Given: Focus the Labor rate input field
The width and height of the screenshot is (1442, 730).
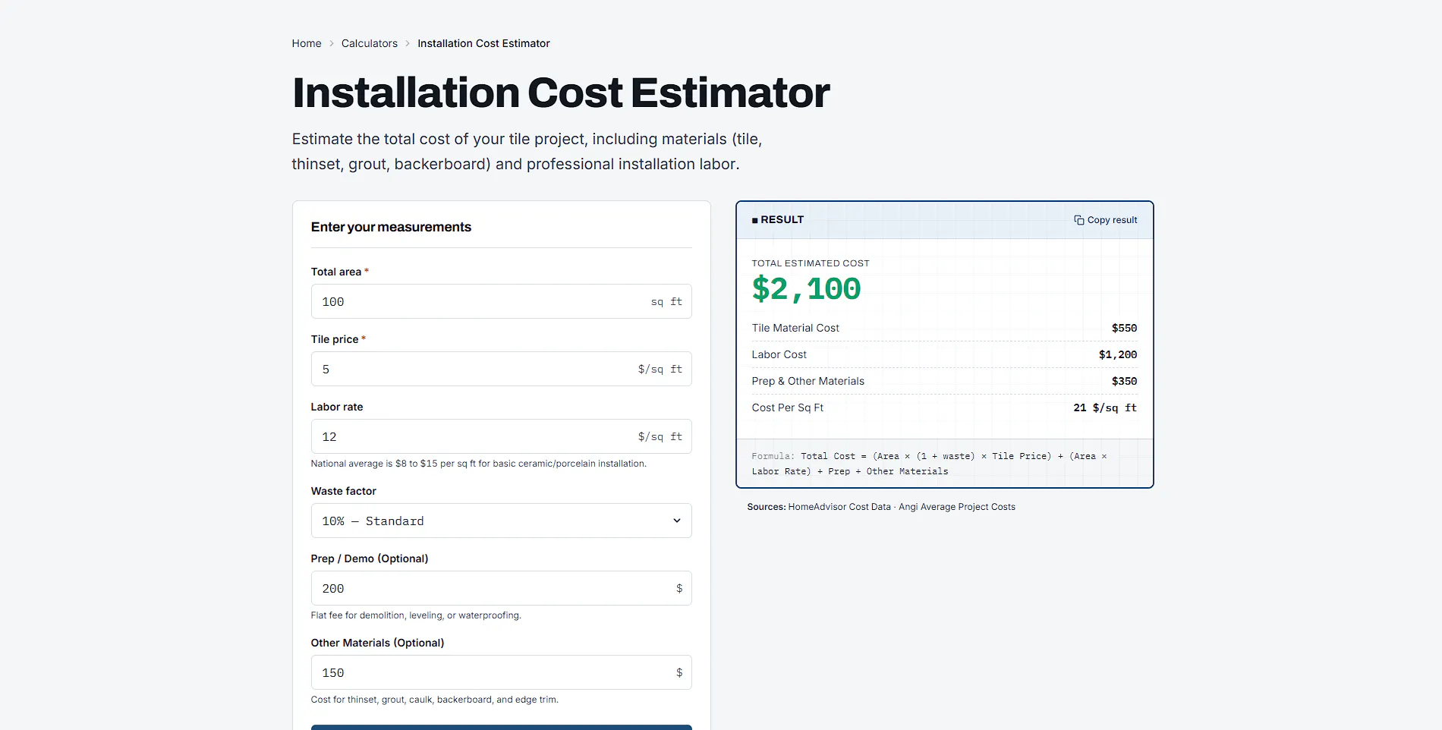Looking at the screenshot, I should [501, 436].
